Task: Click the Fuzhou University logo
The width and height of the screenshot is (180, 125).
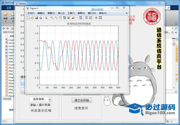Action: click(x=152, y=16)
